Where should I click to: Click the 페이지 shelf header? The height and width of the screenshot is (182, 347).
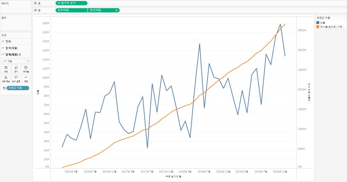tap(5, 3)
